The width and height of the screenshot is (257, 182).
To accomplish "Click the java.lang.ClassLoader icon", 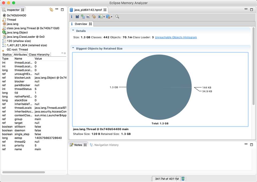I will tap(5, 37).
